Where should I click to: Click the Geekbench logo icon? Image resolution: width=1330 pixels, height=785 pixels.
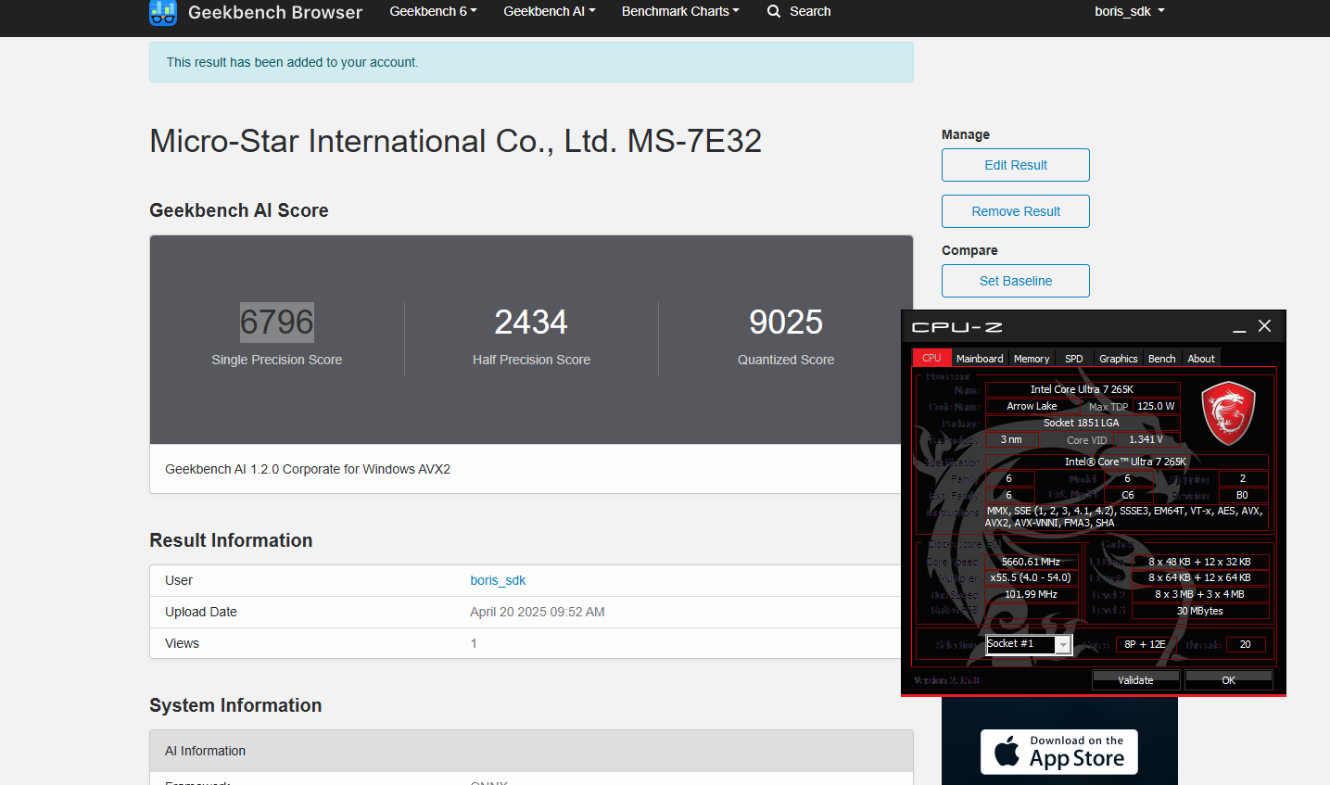pyautogui.click(x=163, y=12)
